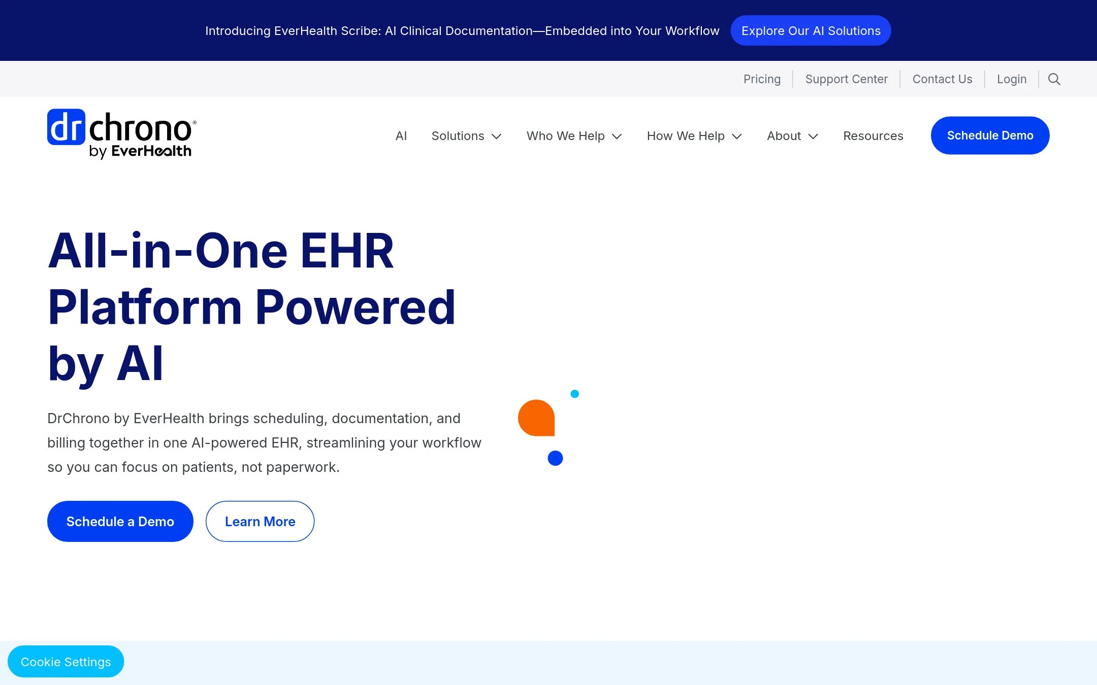Screen dimensions: 1097x685
Task: Open the search magnifier icon
Action: (x=1054, y=79)
